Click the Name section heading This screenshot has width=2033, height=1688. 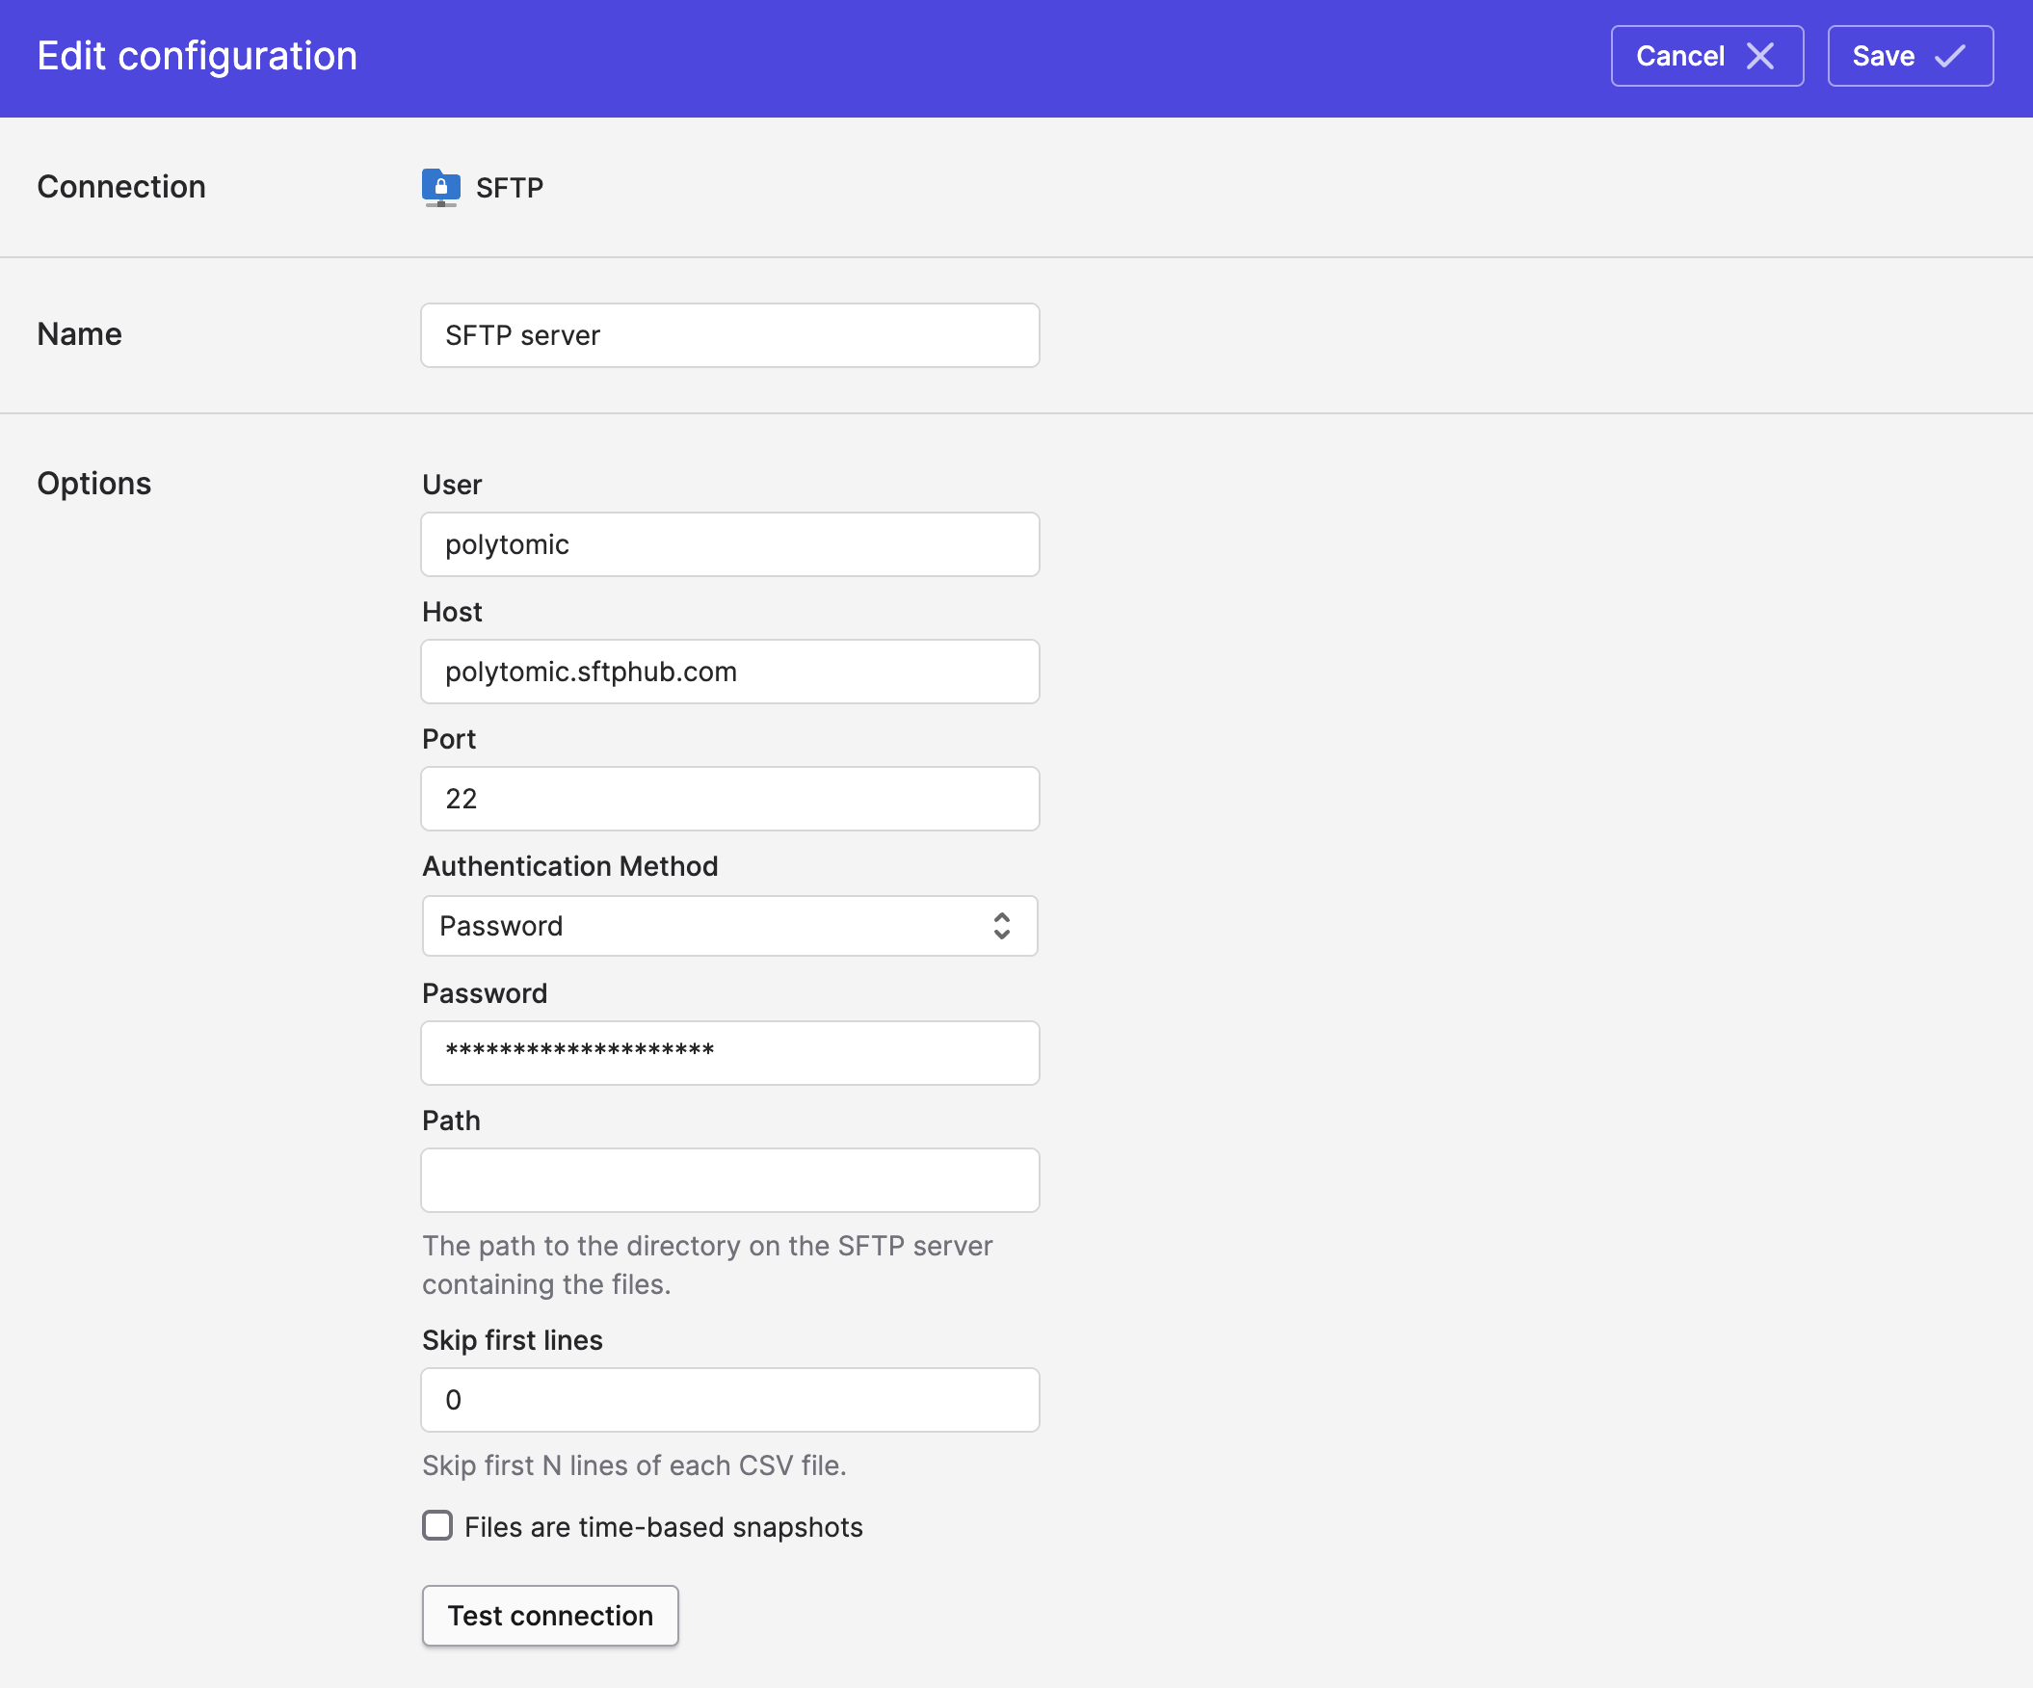click(x=79, y=334)
